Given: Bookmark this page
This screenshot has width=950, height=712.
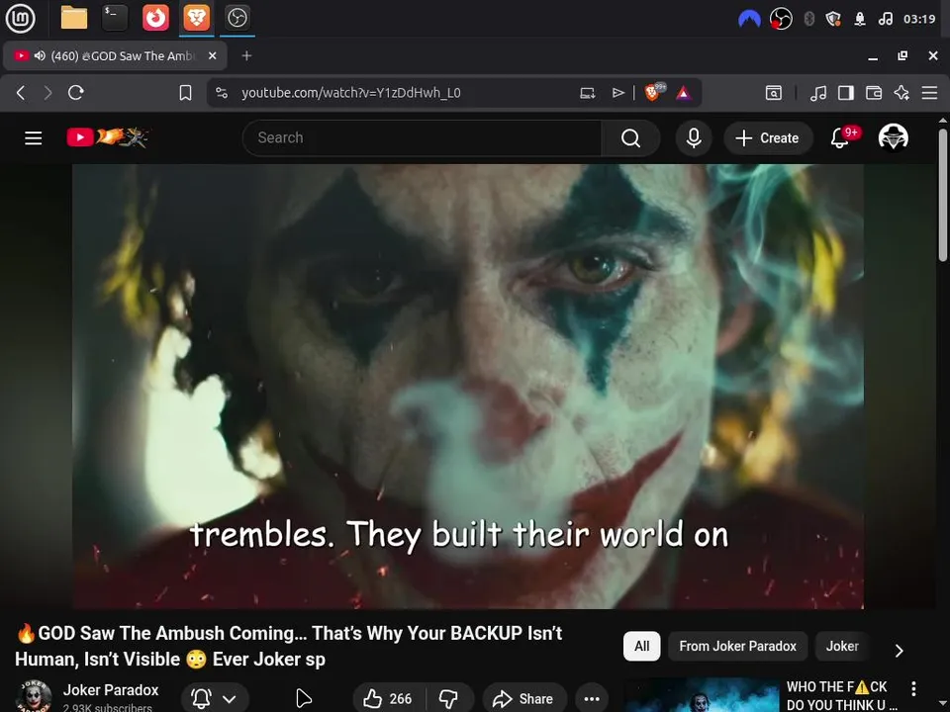Looking at the screenshot, I should tap(185, 93).
